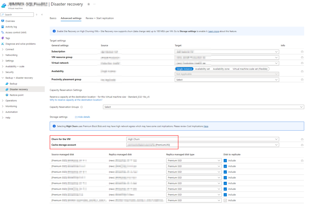The height and width of the screenshot is (204, 310).
Task: Click Access control (IAM) icon
Action: click(3, 32)
